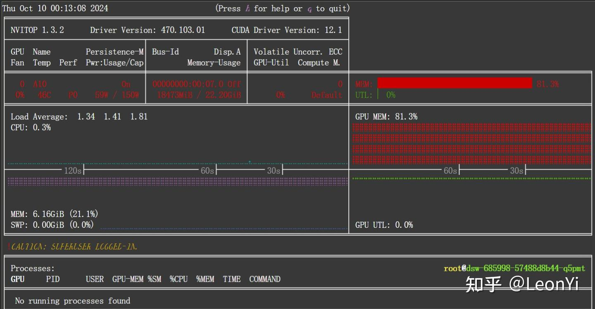Click the 30s marker in GPU history graph

point(516,171)
